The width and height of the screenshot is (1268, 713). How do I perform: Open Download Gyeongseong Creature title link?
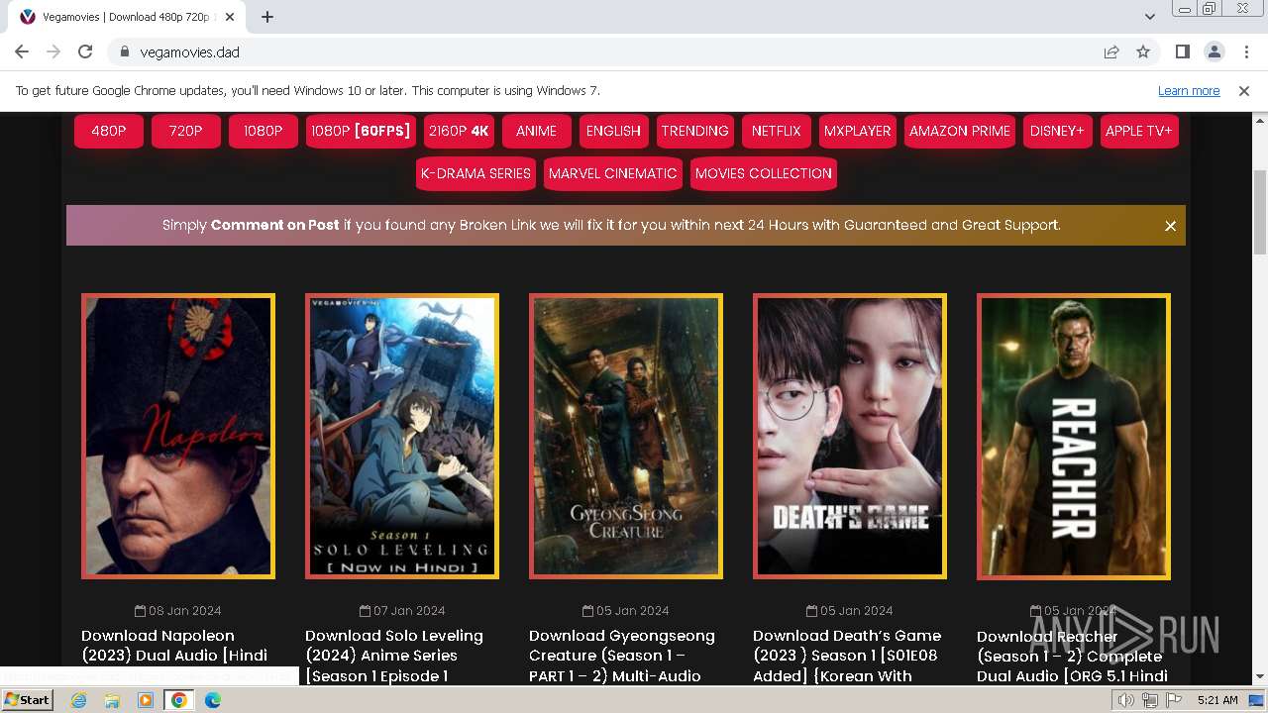click(622, 655)
